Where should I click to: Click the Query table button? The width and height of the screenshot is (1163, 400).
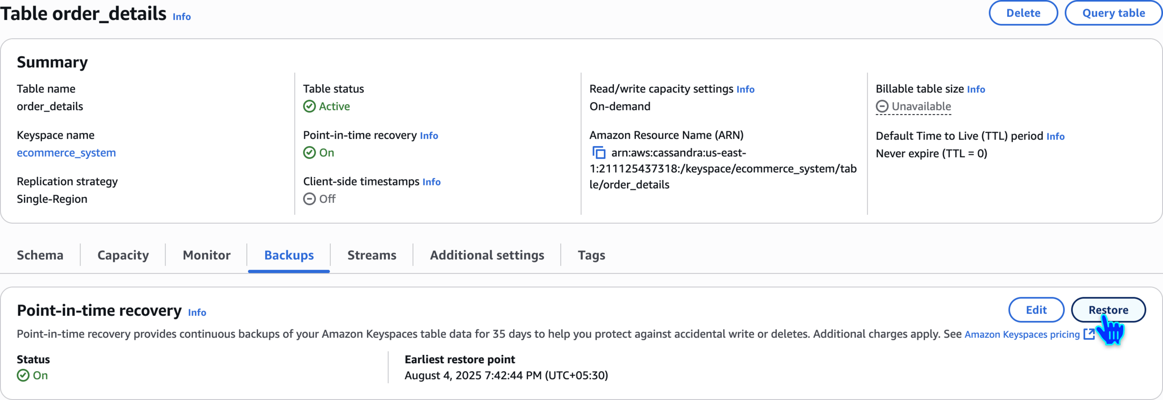[x=1114, y=13]
